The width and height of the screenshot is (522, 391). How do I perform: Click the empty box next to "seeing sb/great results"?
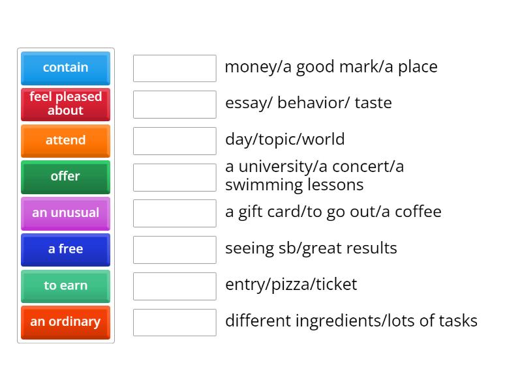[x=174, y=249]
